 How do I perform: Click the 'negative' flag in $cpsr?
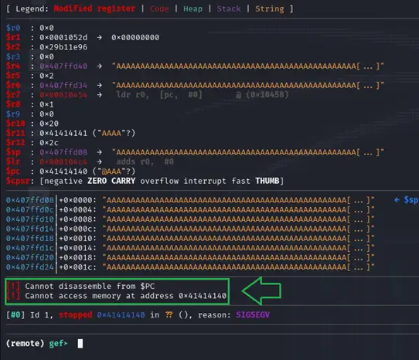[63, 181]
